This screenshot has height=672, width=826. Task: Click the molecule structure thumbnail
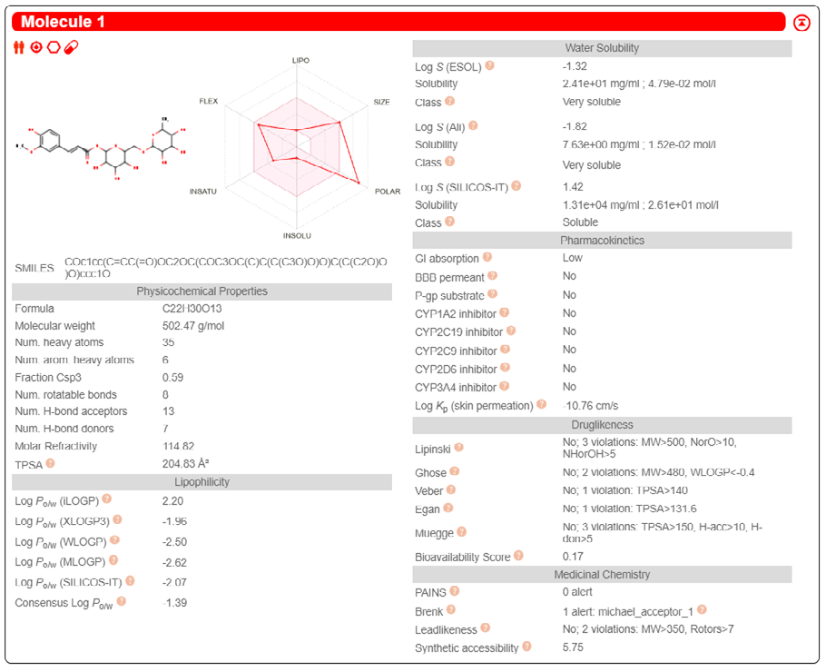click(101, 149)
